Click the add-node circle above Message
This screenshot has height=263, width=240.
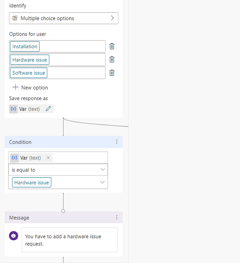click(x=63, y=211)
